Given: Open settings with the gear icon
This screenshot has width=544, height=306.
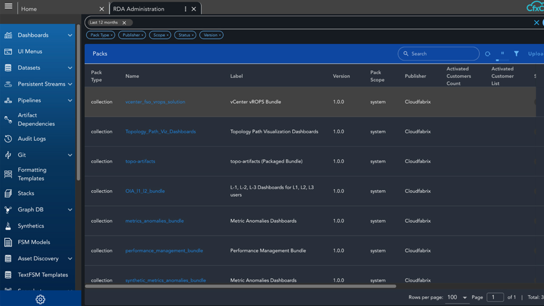Looking at the screenshot, I should [x=40, y=299].
